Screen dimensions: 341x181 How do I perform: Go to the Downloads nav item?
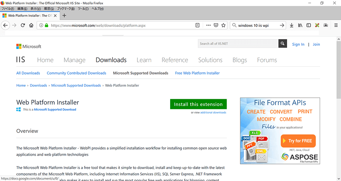(111, 60)
